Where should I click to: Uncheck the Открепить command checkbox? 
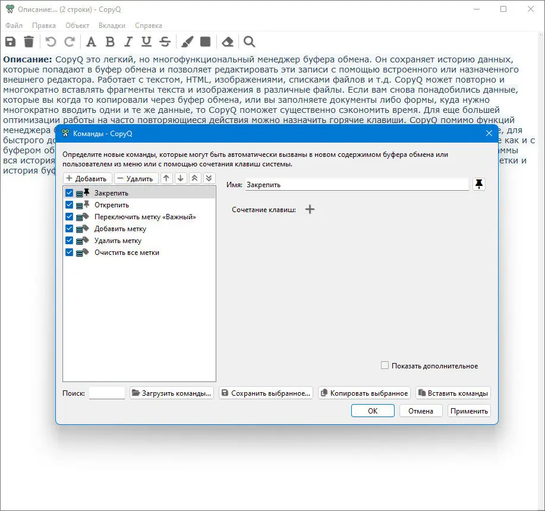tap(69, 204)
